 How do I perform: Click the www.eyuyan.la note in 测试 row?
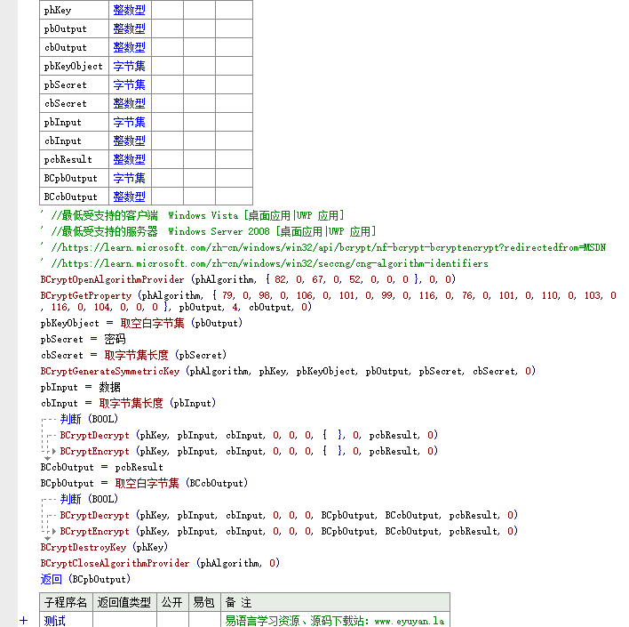[335, 621]
